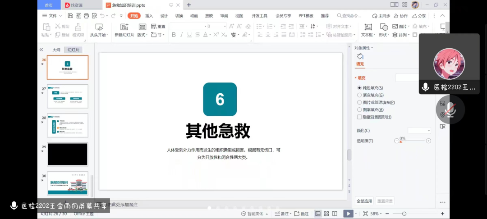This screenshot has height=219, width=487.
Task: Switch to slide sorter view icon
Action: 326,214
